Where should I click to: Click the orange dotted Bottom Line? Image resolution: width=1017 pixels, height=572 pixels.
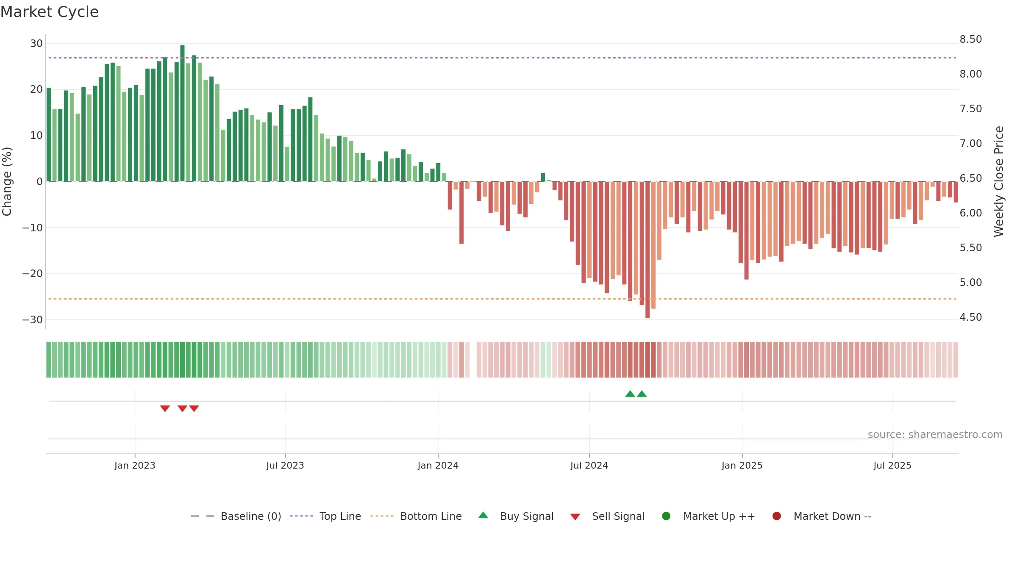502,299
